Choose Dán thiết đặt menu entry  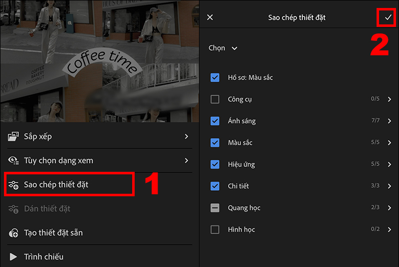pos(99,209)
